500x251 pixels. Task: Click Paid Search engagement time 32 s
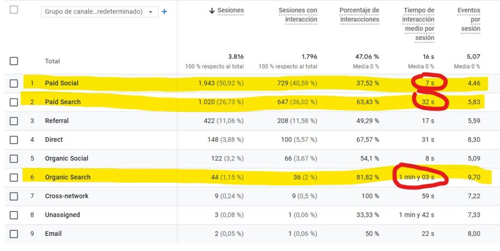(x=428, y=102)
